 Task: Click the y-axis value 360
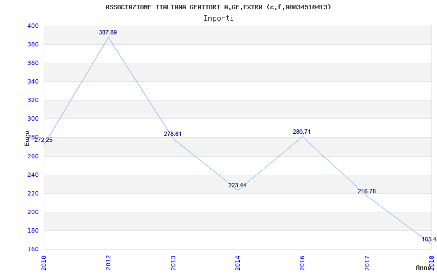point(33,63)
